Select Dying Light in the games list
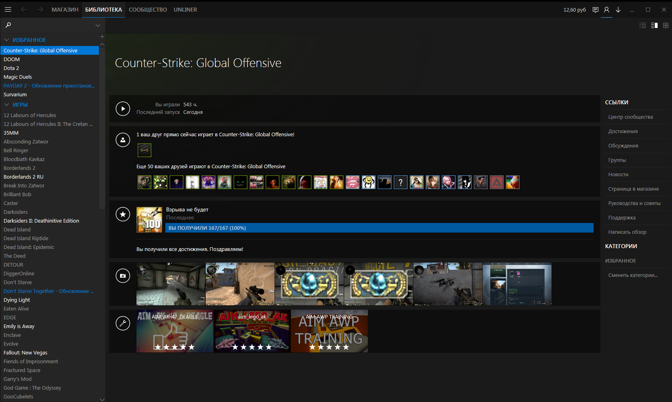This screenshot has width=672, height=402. coord(50,300)
